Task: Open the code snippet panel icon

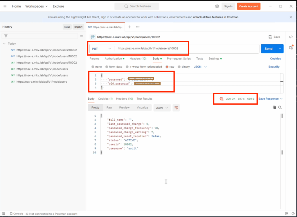Action: coord(291,37)
